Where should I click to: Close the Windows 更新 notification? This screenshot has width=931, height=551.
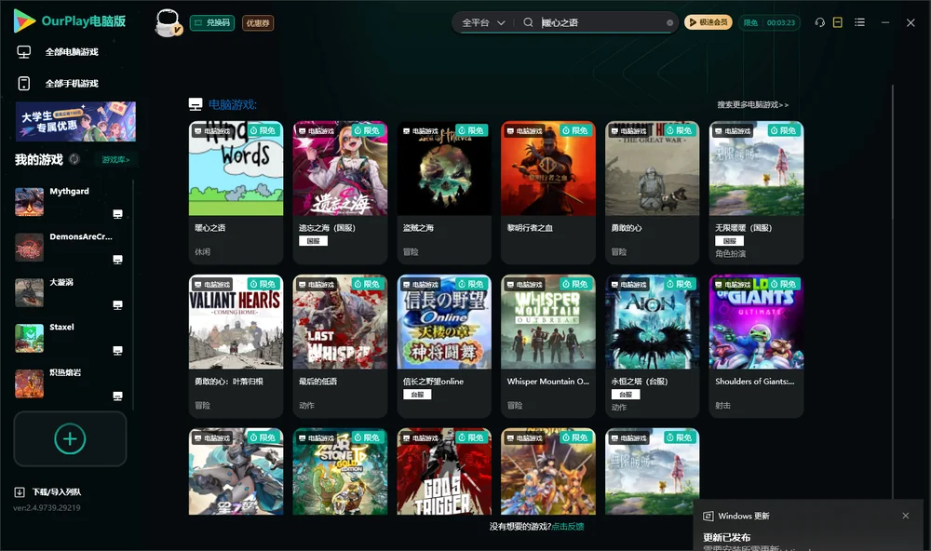pyautogui.click(x=906, y=516)
